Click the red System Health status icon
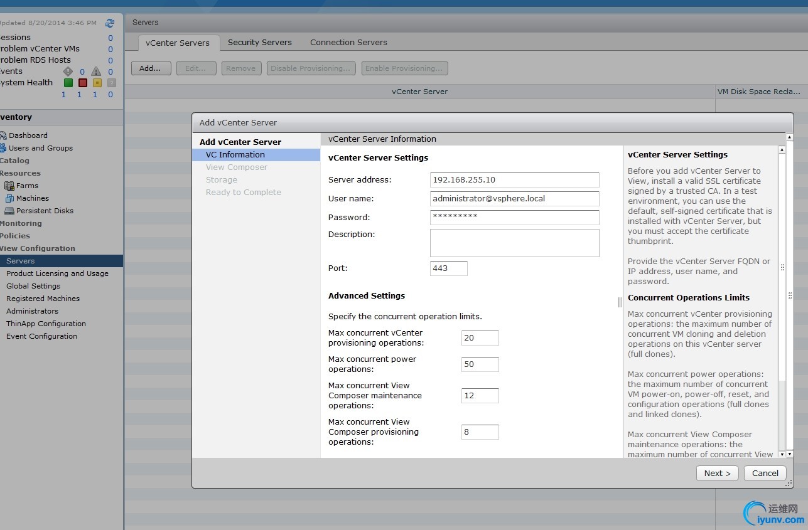The height and width of the screenshot is (530, 808). coord(83,83)
